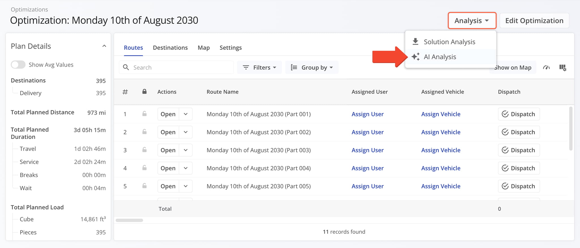Dispatch the Part 003 route
The image size is (580, 248).
pos(519,150)
